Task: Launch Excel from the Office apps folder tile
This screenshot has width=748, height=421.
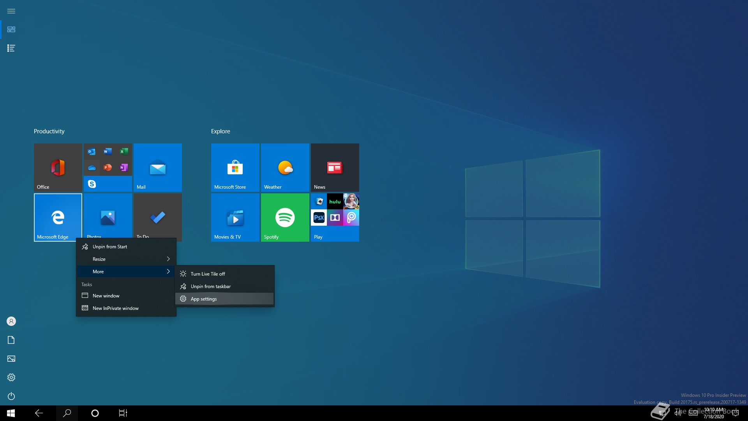Action: (124, 151)
